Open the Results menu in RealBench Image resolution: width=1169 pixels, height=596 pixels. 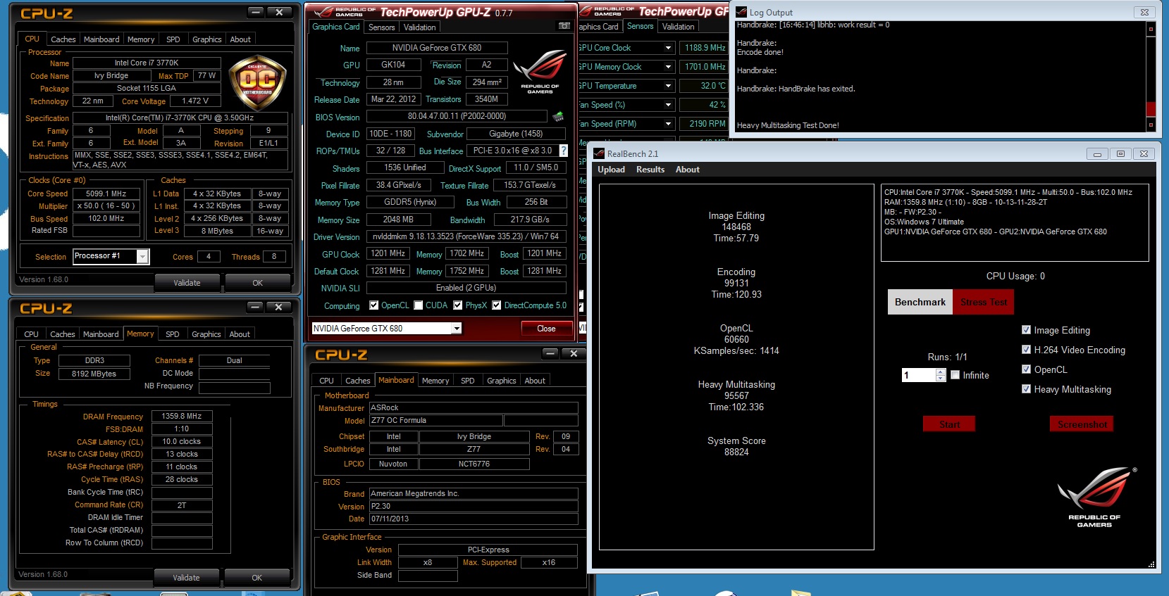pos(650,170)
